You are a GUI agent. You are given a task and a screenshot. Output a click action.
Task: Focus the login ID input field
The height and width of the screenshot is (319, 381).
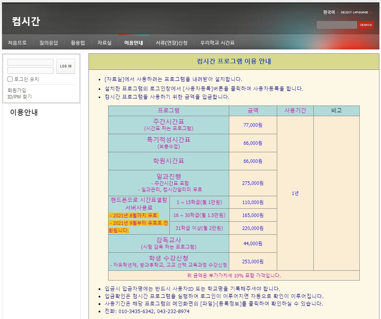(x=30, y=62)
